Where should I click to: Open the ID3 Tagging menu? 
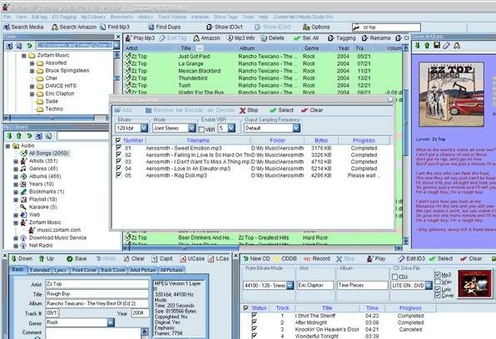64,17
